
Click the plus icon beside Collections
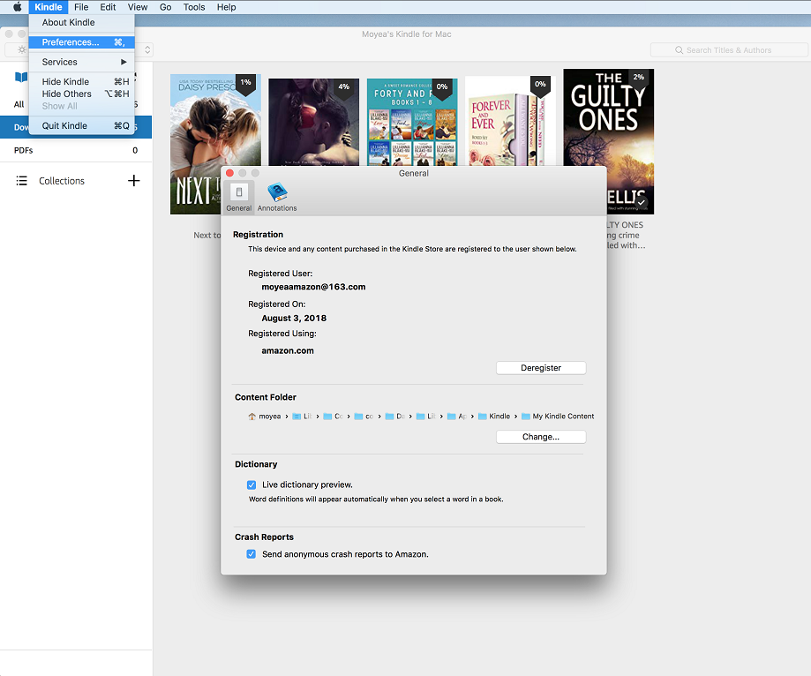[134, 181]
